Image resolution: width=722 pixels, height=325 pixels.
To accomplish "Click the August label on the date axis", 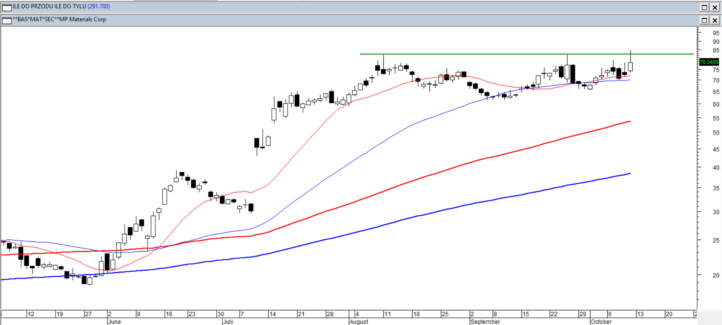I will tap(359, 322).
